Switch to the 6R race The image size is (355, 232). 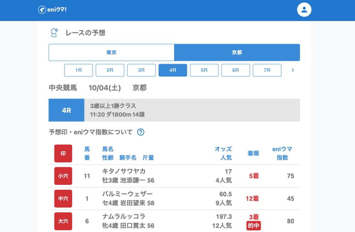236,70
